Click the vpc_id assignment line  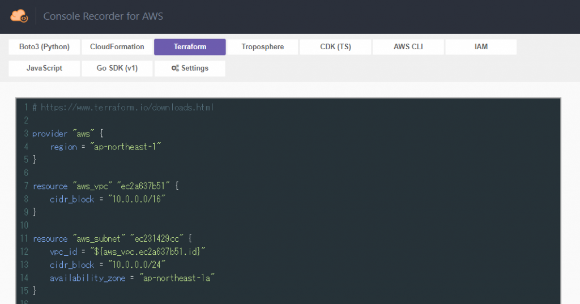click(x=127, y=251)
